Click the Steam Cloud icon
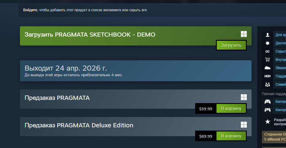 268,68
